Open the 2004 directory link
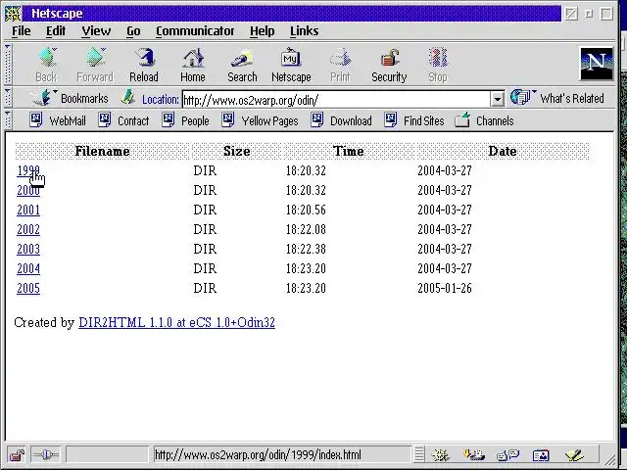 pyautogui.click(x=28, y=268)
